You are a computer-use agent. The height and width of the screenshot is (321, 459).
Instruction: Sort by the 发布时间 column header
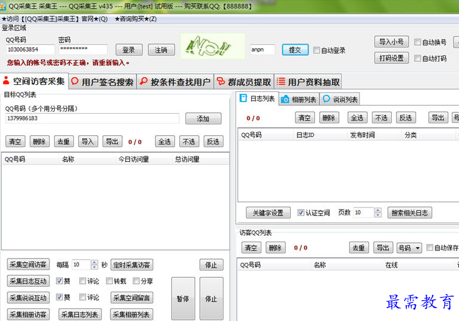(374, 135)
